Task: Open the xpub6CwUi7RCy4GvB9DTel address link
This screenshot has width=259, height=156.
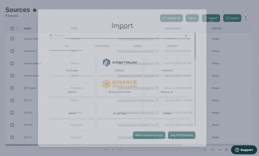Action: [x=136, y=100]
